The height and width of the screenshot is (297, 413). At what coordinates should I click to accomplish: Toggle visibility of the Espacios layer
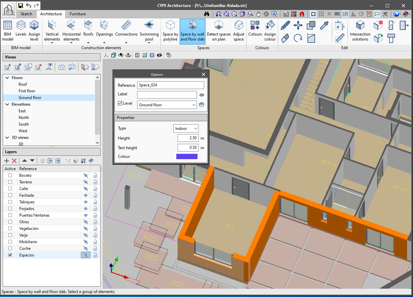pos(86,255)
